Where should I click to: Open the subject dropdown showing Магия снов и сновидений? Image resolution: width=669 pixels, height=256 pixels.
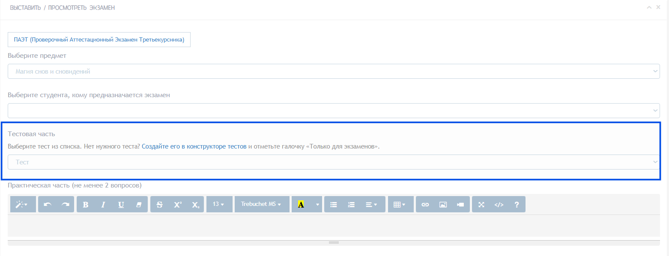334,71
